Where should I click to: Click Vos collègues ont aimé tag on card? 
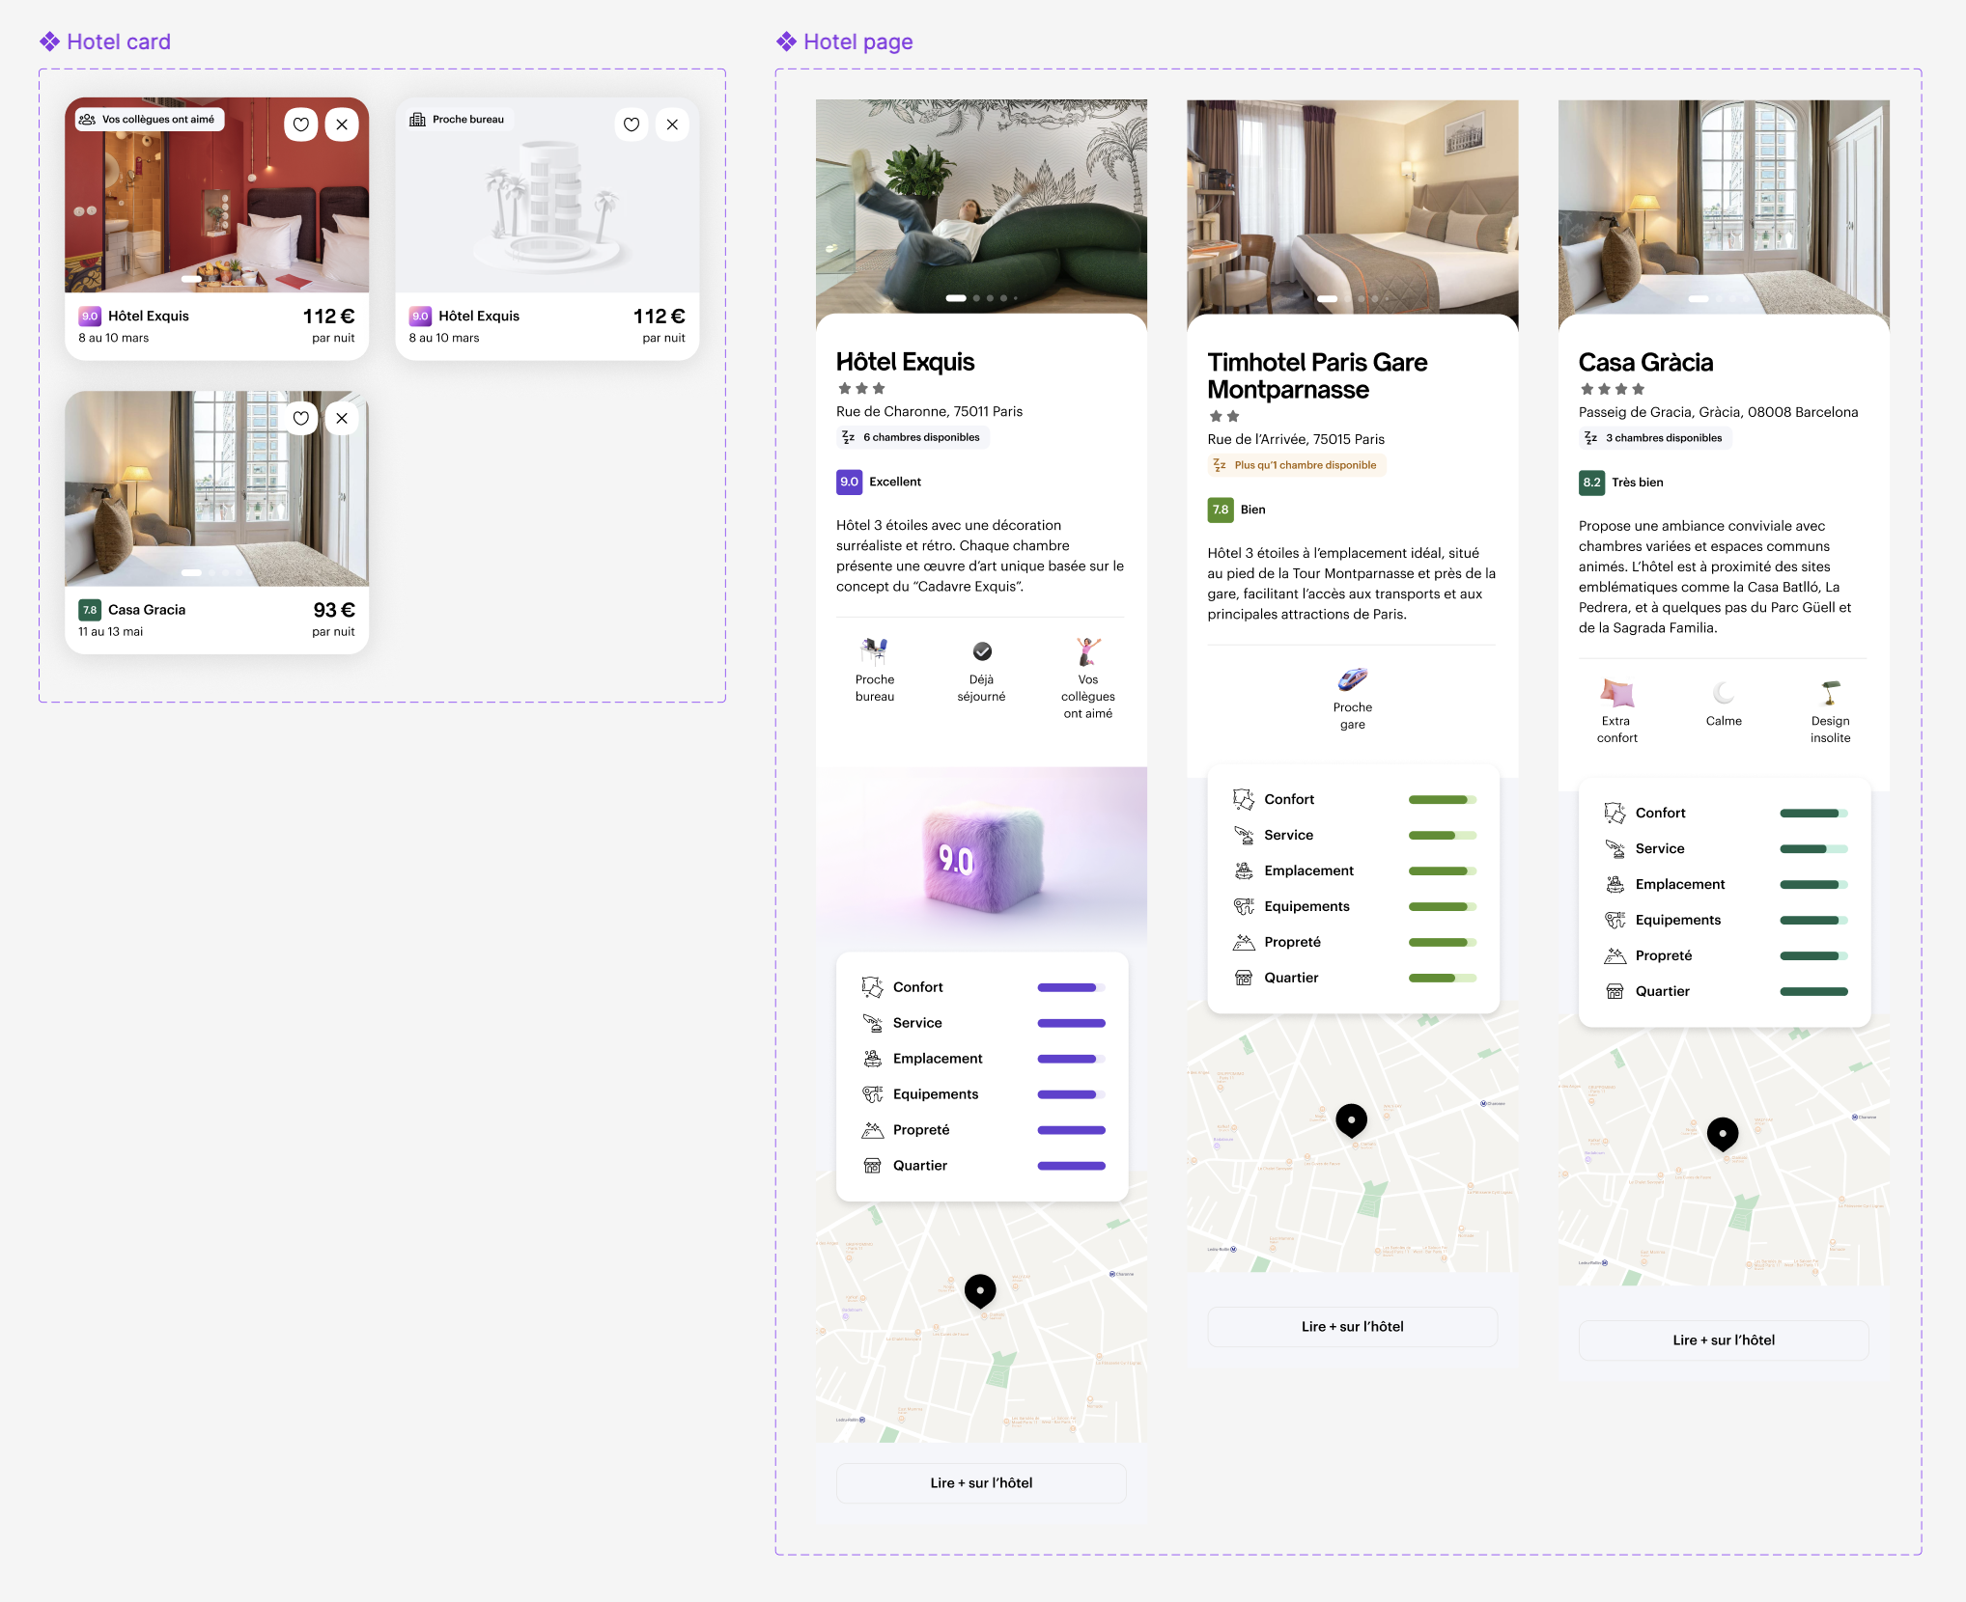(149, 120)
